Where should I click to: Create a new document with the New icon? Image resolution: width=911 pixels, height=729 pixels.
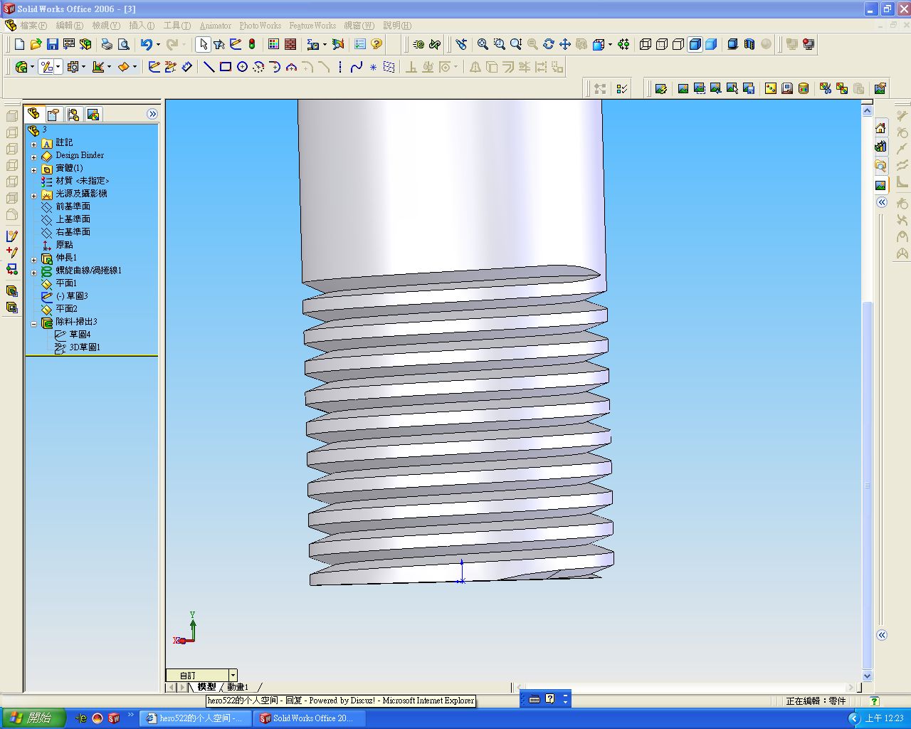click(20, 44)
